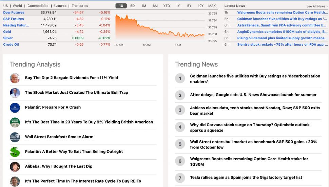Select the MAX chart range
The image size is (329, 187).
tap(212, 6)
